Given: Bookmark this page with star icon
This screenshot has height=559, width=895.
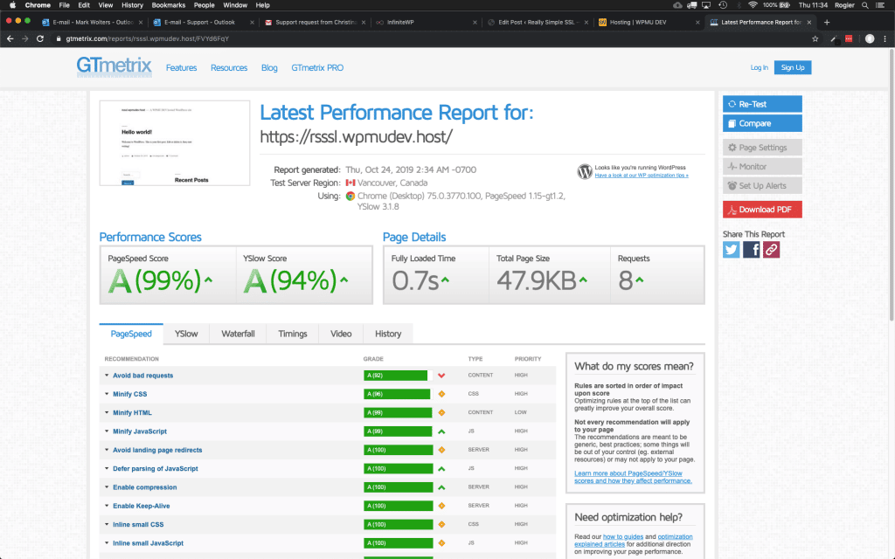Looking at the screenshot, I should (815, 38).
